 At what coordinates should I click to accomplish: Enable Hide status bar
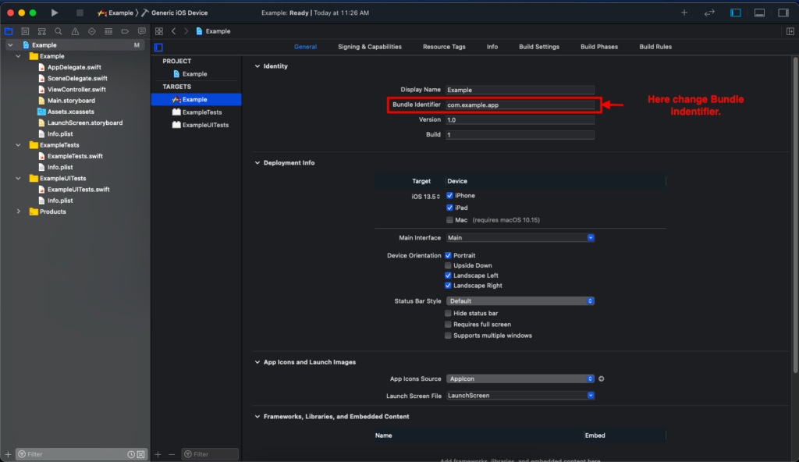pyautogui.click(x=449, y=313)
